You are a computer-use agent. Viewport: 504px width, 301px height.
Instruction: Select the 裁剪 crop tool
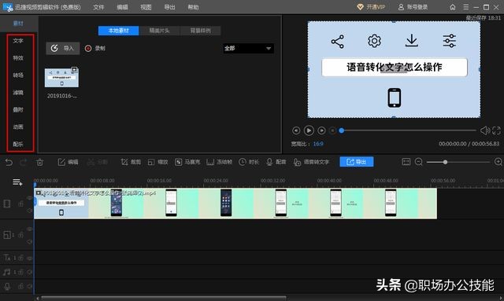131,162
